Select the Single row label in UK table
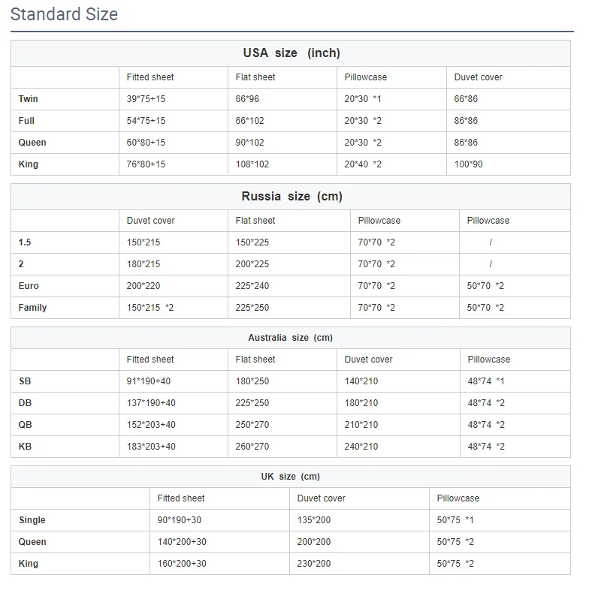Viewport: 595px width, 590px height. coord(32,520)
